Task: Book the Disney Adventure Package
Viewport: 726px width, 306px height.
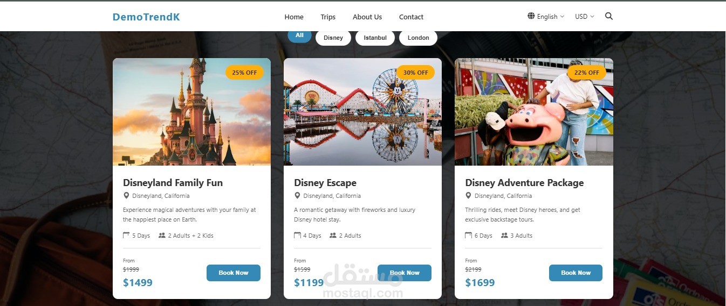Action: click(x=576, y=273)
